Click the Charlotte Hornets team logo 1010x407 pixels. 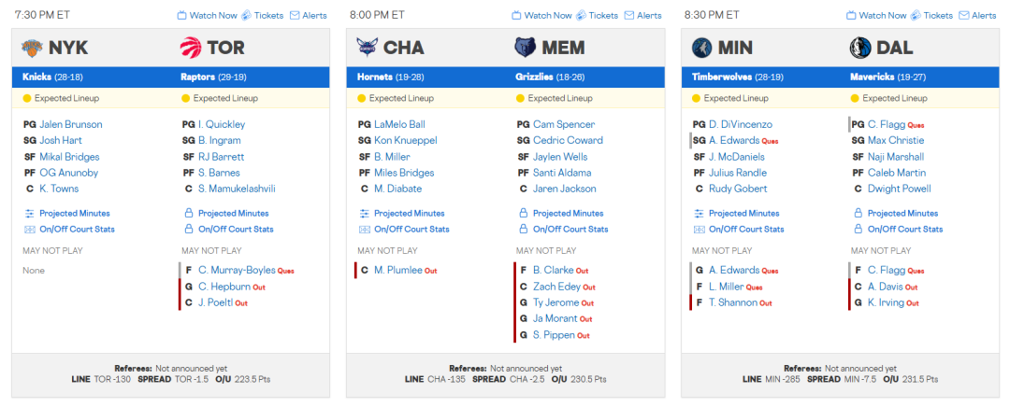tap(367, 48)
